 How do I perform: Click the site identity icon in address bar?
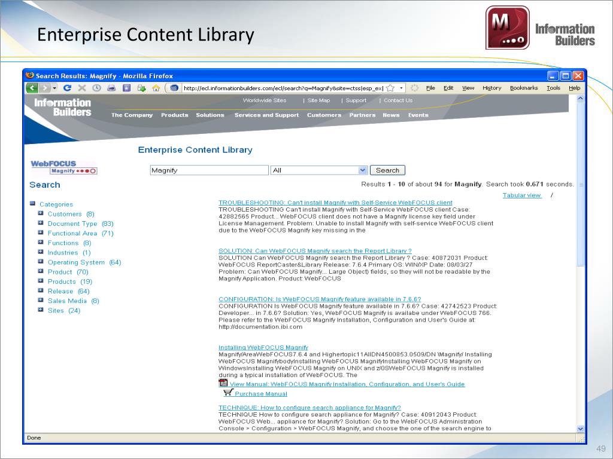pyautogui.click(x=174, y=88)
